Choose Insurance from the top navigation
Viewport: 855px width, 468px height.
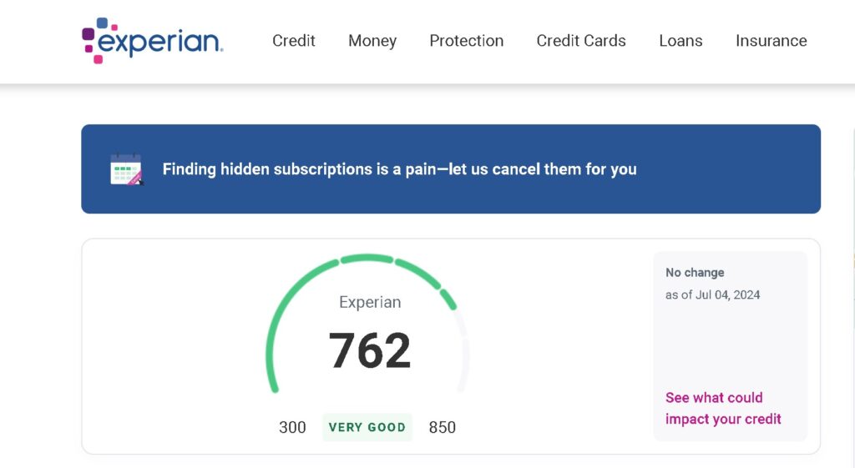pyautogui.click(x=771, y=41)
